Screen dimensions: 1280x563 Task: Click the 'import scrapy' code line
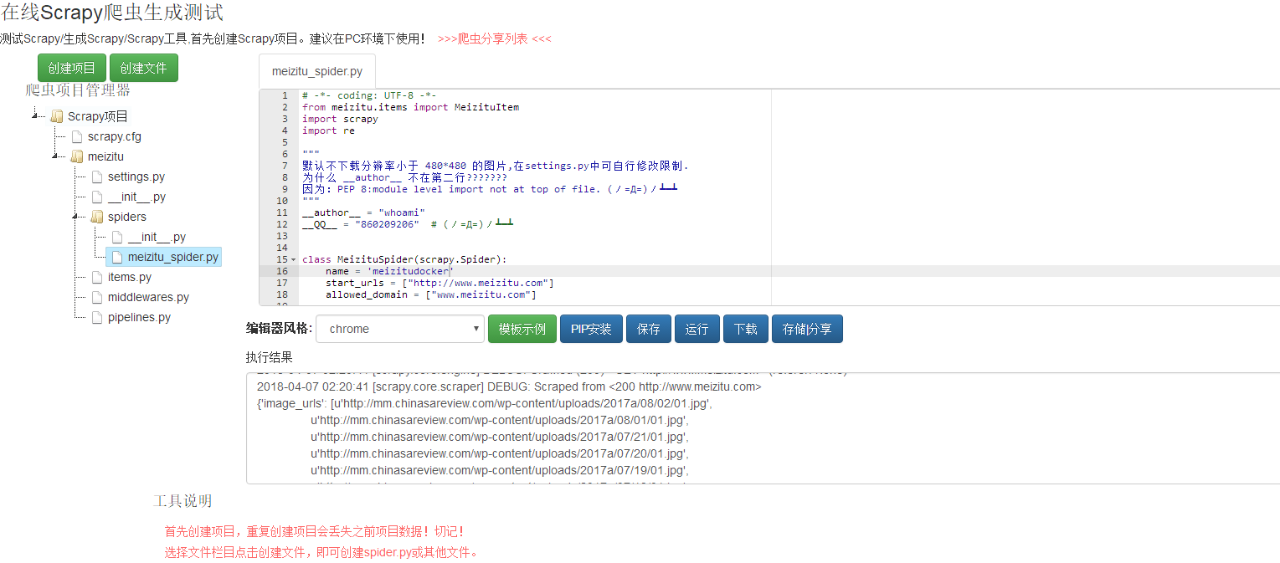coord(340,119)
